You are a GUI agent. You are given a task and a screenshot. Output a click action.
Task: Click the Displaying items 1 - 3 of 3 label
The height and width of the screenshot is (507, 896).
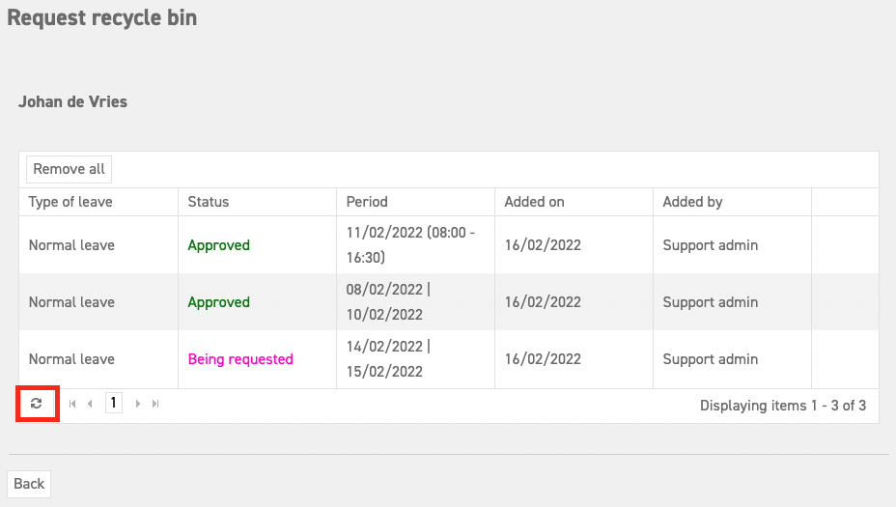click(x=783, y=406)
